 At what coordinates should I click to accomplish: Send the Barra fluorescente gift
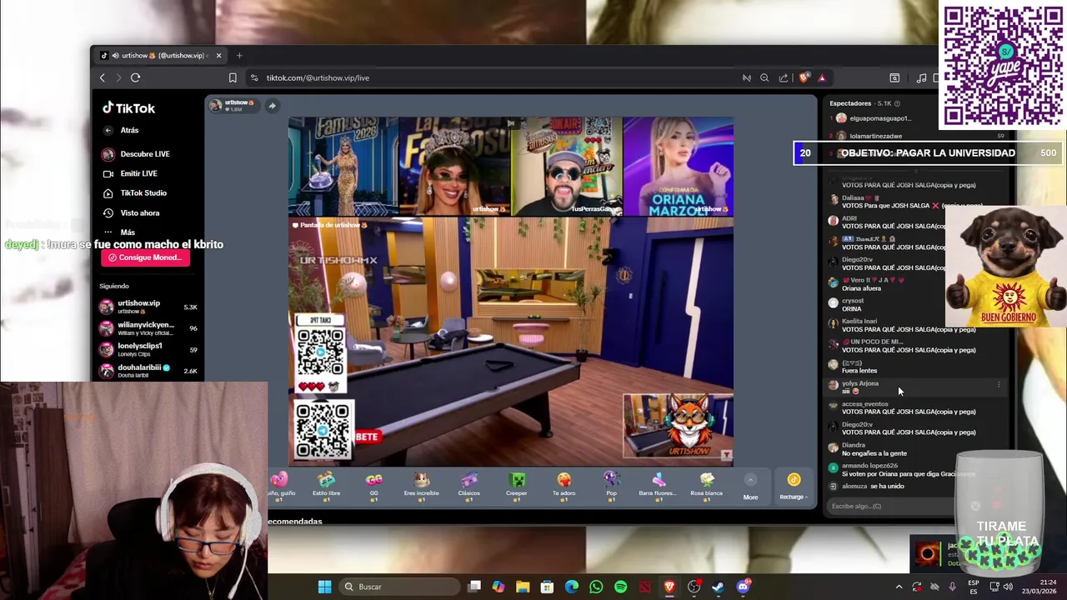tap(658, 485)
